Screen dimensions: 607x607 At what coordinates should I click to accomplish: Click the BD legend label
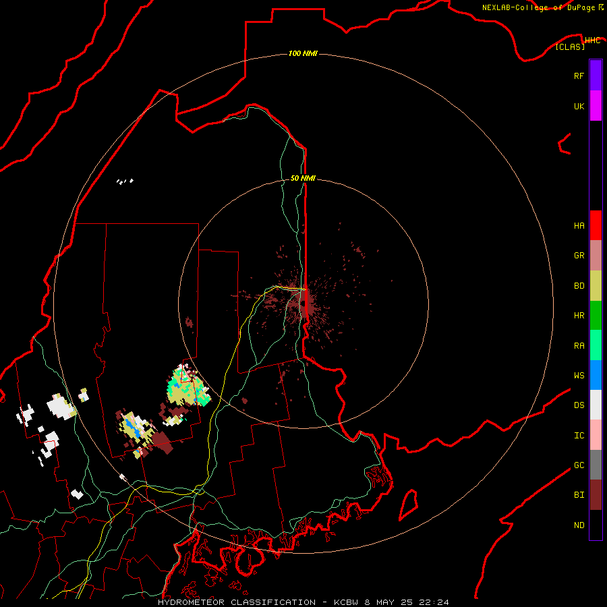pos(579,286)
